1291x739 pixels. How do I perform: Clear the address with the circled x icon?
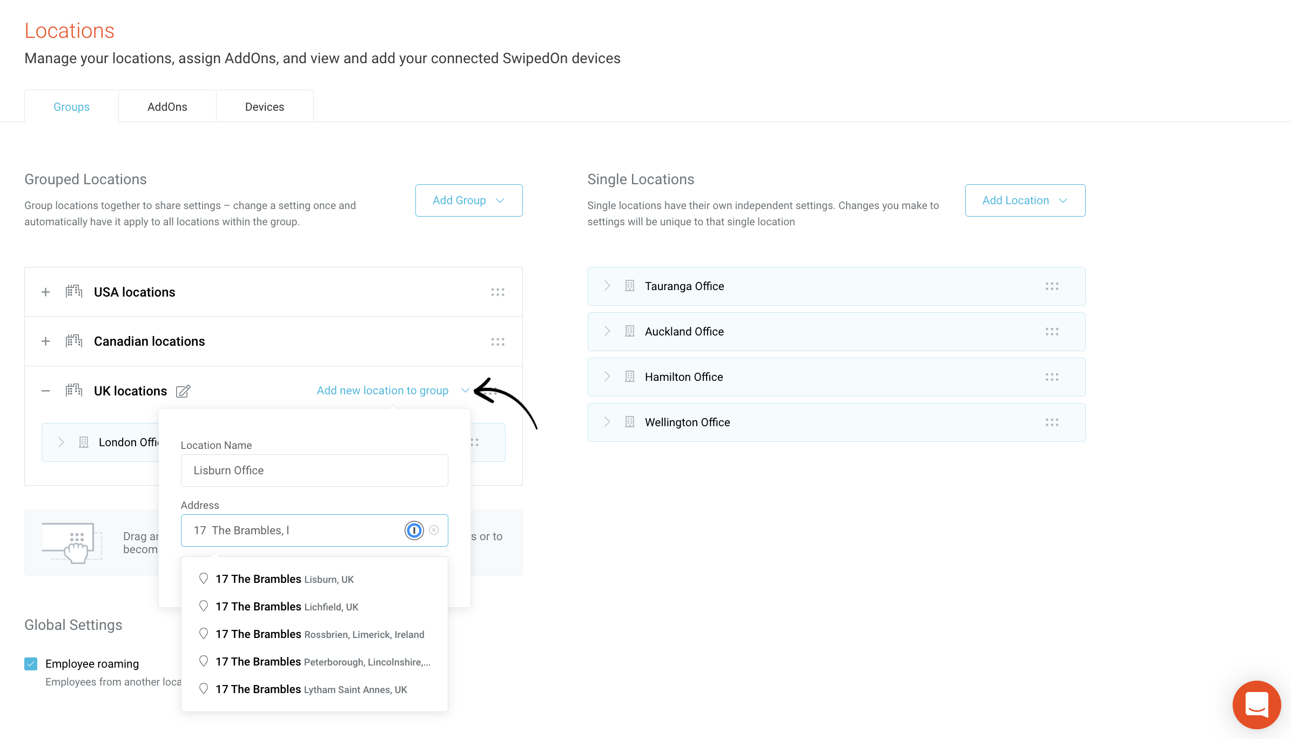pyautogui.click(x=434, y=530)
